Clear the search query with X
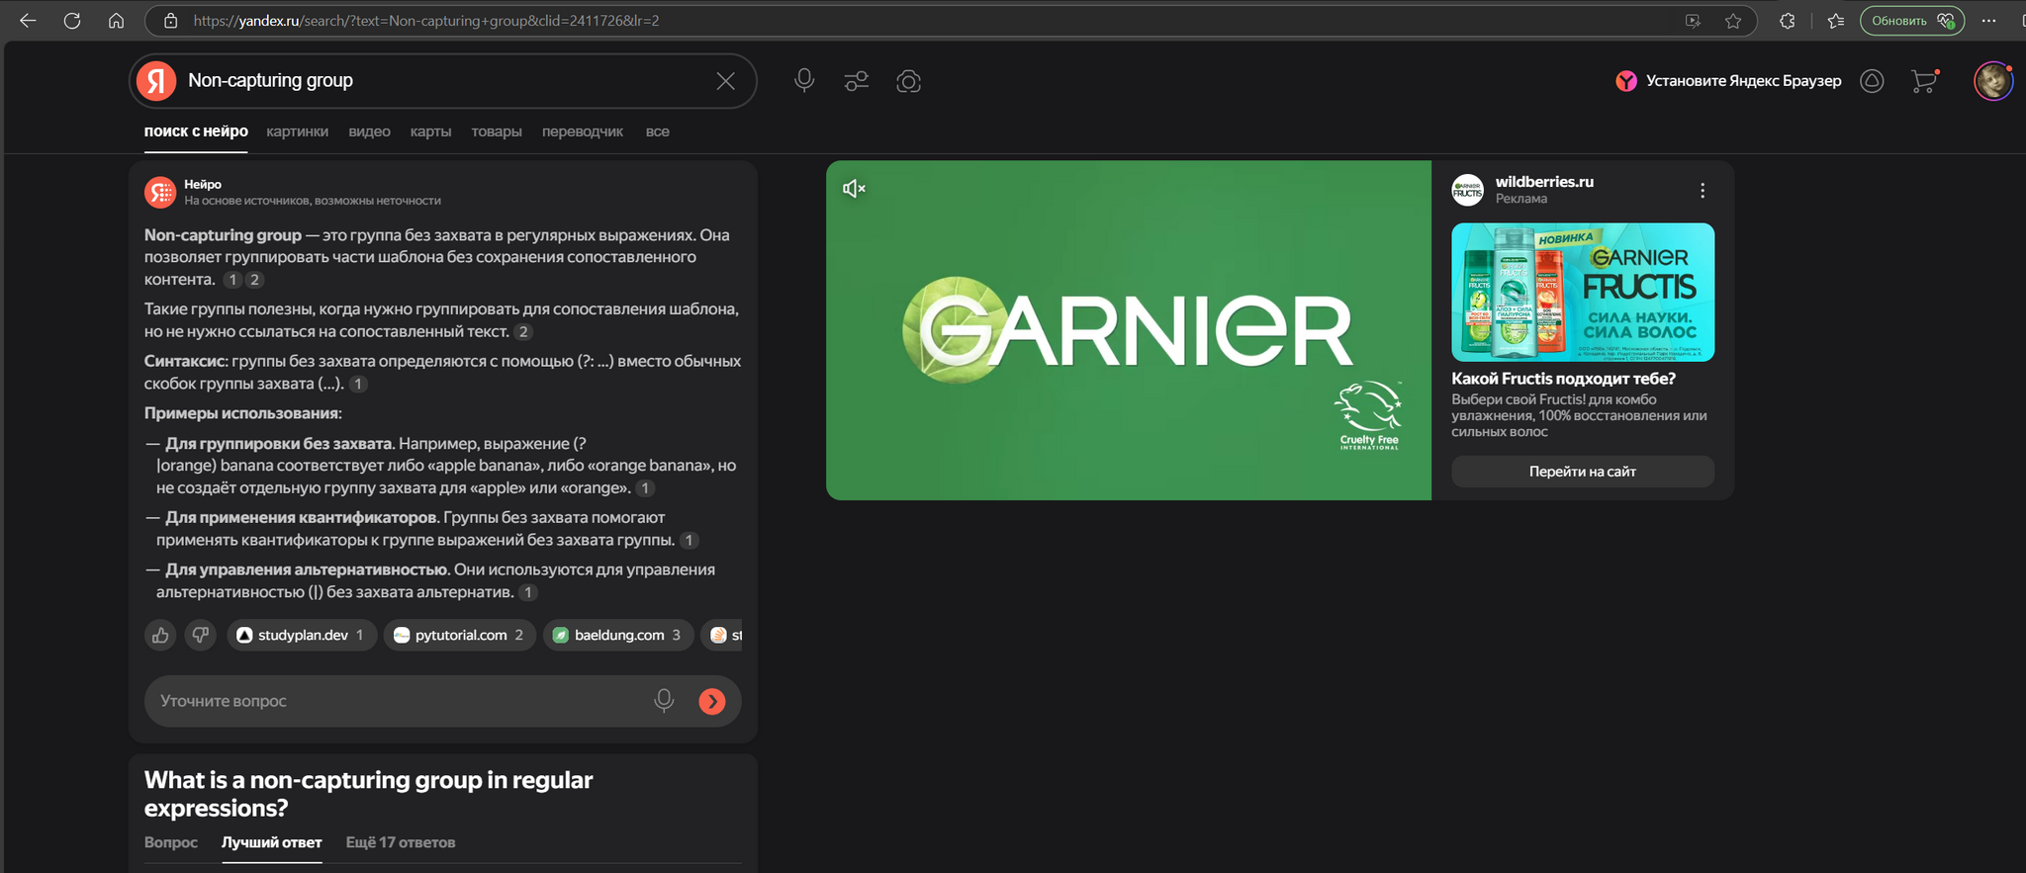The image size is (2026, 873). (725, 81)
